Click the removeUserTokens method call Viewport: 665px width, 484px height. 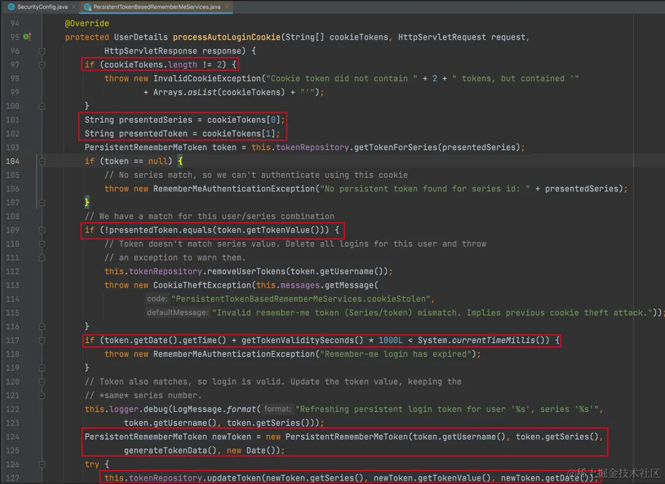pyautogui.click(x=247, y=271)
